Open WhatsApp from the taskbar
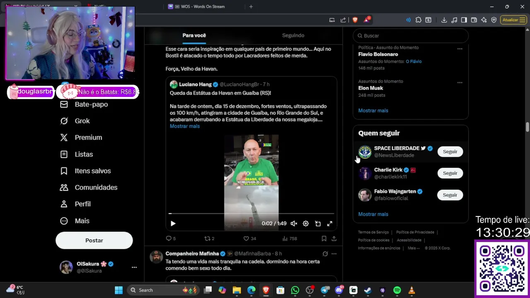Screen dimensions: 530x298 [x=295, y=290]
